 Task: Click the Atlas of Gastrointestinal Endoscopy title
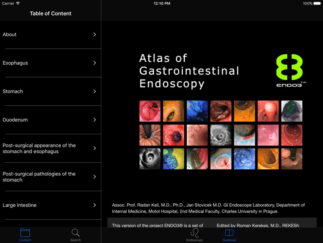pos(189,71)
